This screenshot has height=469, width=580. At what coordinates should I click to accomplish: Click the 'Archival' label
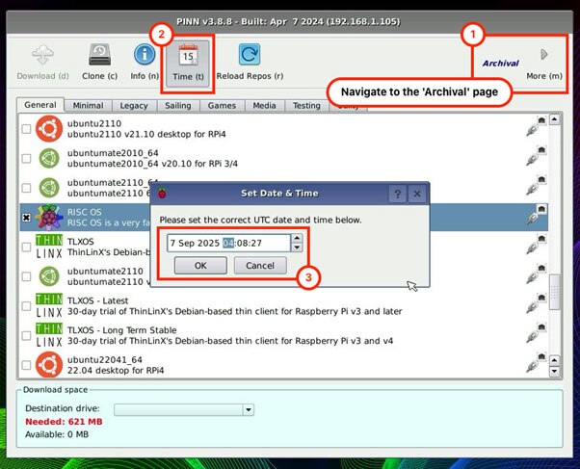coord(500,64)
